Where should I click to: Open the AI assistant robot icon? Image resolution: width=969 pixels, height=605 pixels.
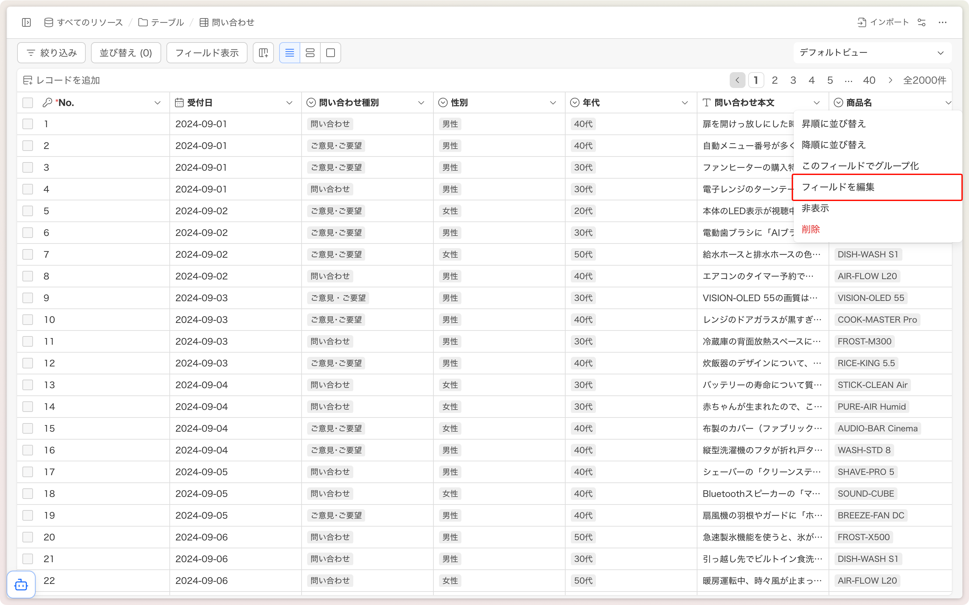[21, 585]
